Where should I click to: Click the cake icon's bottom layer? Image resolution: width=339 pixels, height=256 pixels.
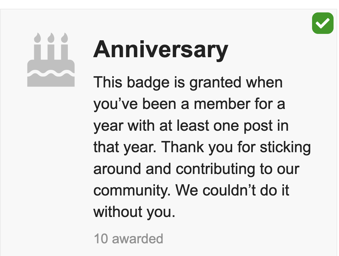click(x=51, y=81)
